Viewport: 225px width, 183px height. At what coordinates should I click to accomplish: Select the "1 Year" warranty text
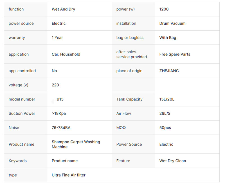pos(57,37)
